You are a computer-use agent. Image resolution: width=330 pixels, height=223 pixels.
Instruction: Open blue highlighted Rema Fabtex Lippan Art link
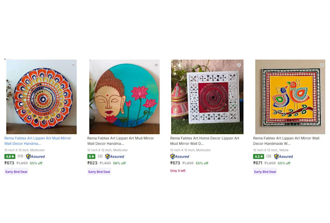point(38,141)
